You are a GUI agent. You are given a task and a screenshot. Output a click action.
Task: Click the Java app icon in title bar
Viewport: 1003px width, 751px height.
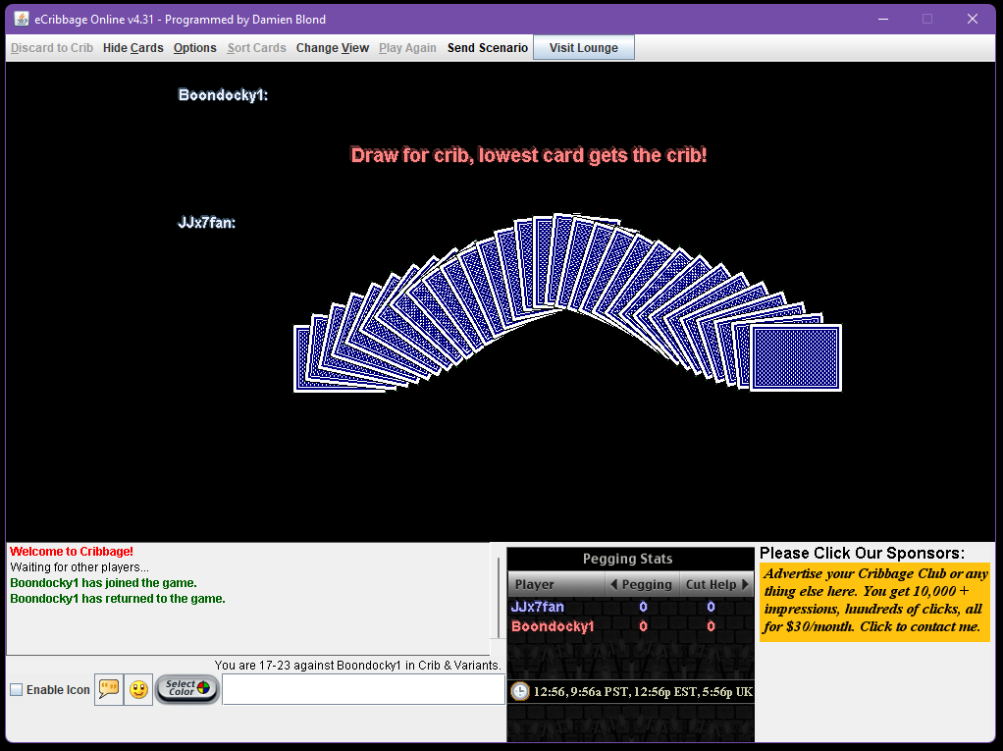(21, 19)
